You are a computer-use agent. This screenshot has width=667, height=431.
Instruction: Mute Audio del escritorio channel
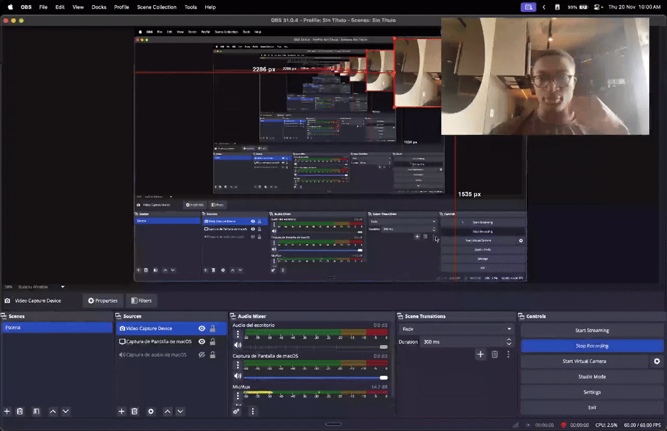point(238,345)
